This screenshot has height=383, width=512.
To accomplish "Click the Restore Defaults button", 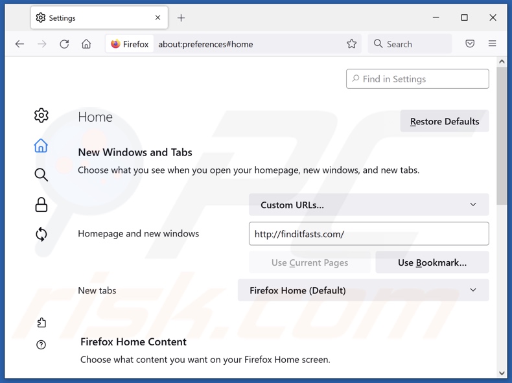I will 444,121.
